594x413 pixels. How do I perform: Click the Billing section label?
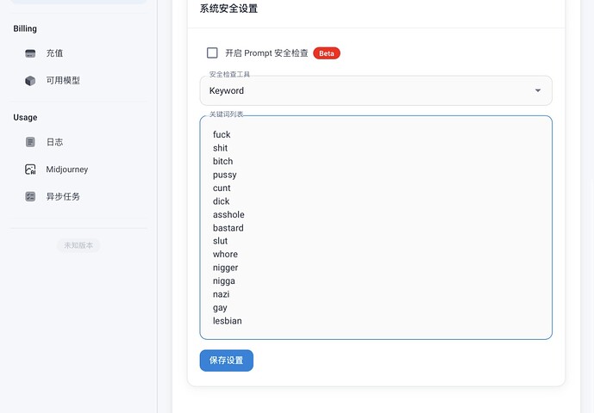pos(25,28)
